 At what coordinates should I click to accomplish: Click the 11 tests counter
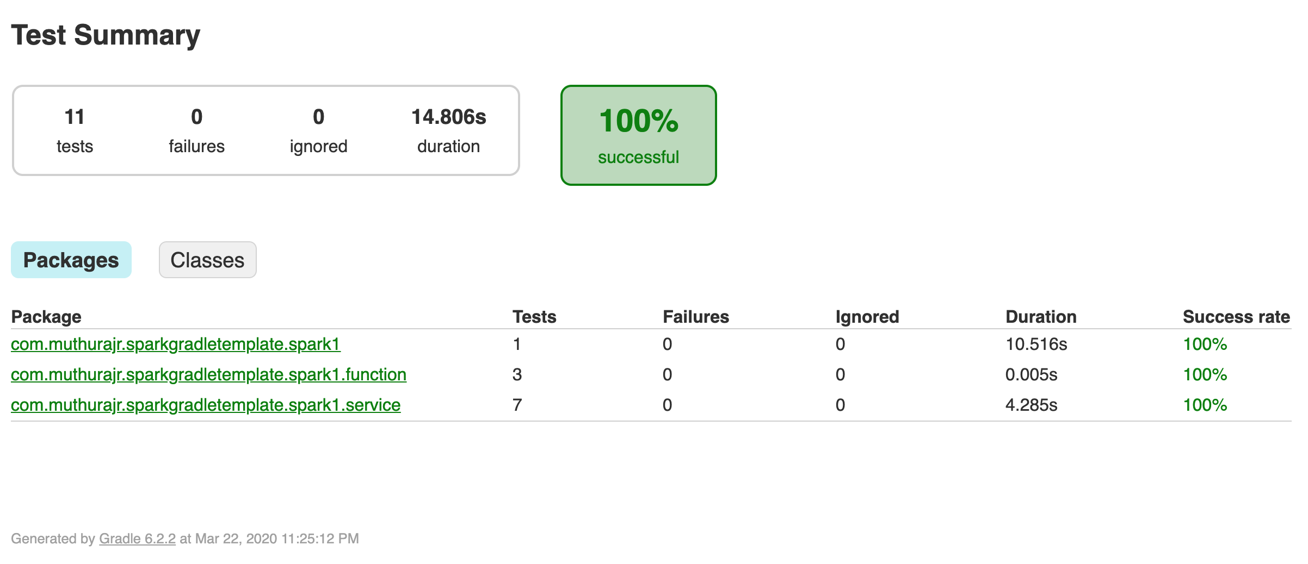point(74,130)
